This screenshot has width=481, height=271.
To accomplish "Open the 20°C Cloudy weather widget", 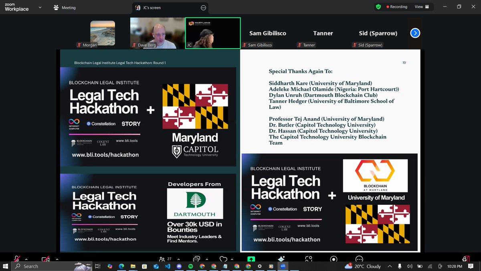I will [x=363, y=266].
